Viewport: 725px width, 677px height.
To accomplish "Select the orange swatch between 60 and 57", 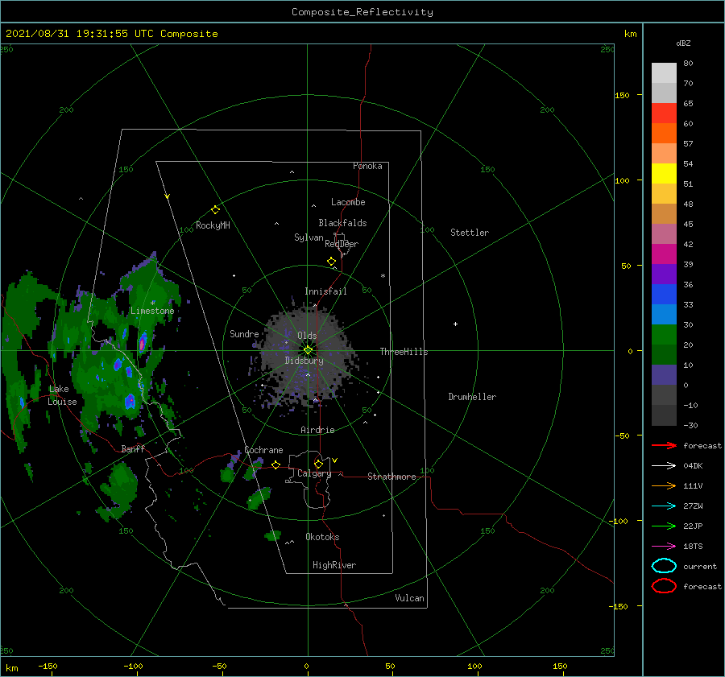I will 664,134.
